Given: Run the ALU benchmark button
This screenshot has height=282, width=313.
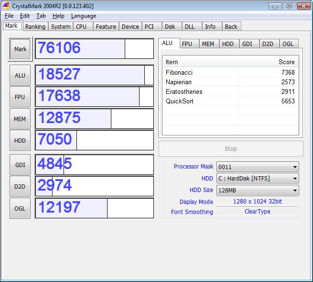Looking at the screenshot, I should 20,75.
